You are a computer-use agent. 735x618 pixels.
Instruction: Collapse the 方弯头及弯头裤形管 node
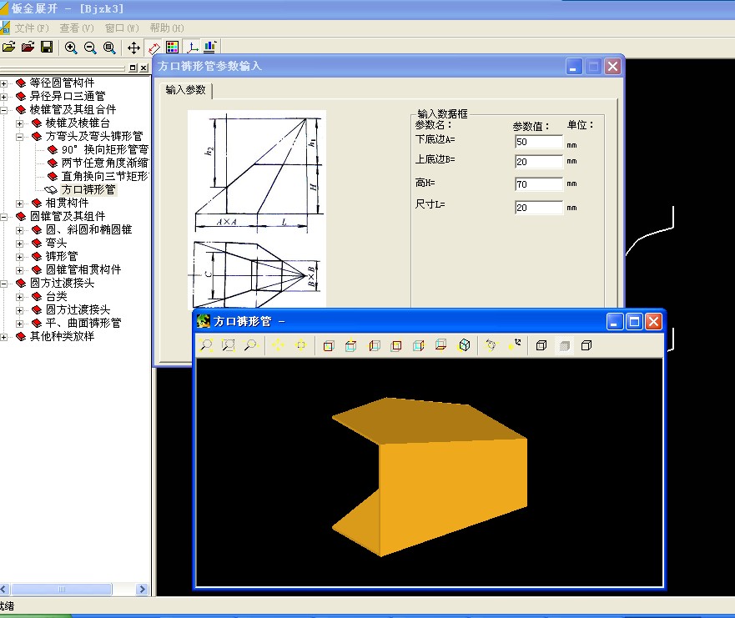pyautogui.click(x=19, y=137)
